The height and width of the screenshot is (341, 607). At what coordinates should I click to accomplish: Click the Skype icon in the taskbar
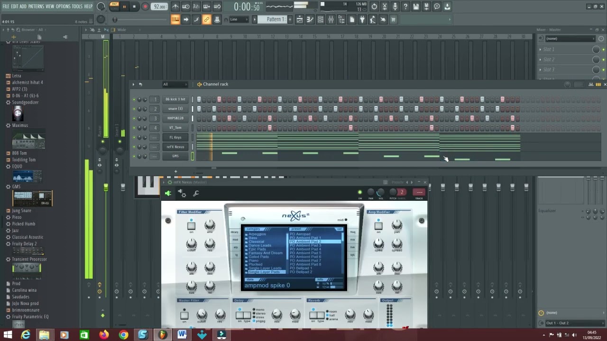click(143, 335)
